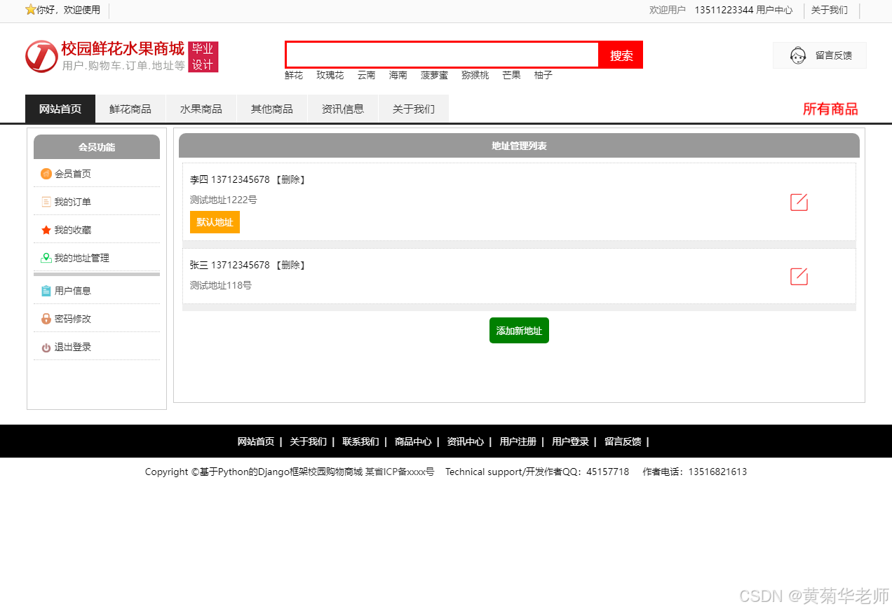Image resolution: width=892 pixels, height=611 pixels.
Task: Click the green 添加新地址 button
Action: 519,331
